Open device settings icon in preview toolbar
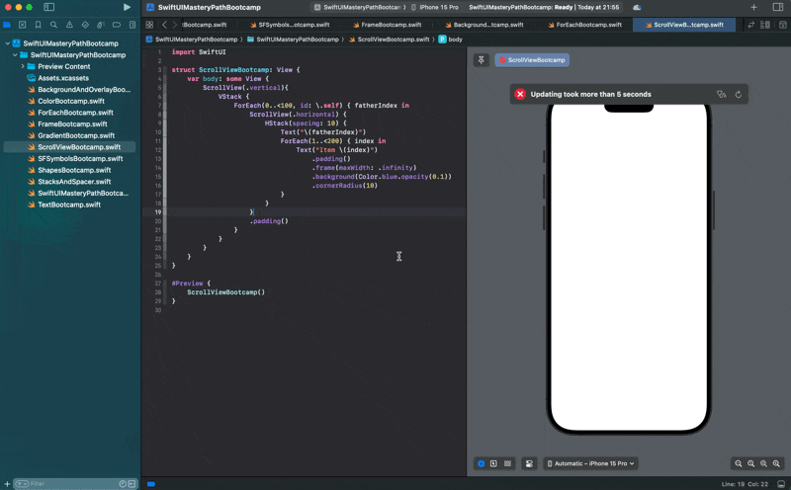 click(x=529, y=463)
